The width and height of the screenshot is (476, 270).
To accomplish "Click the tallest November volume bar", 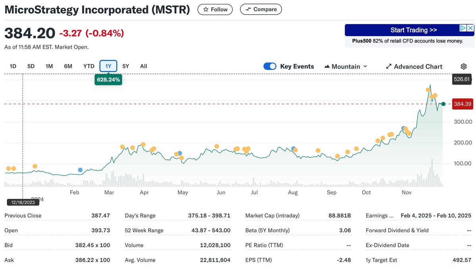I will coord(432,173).
